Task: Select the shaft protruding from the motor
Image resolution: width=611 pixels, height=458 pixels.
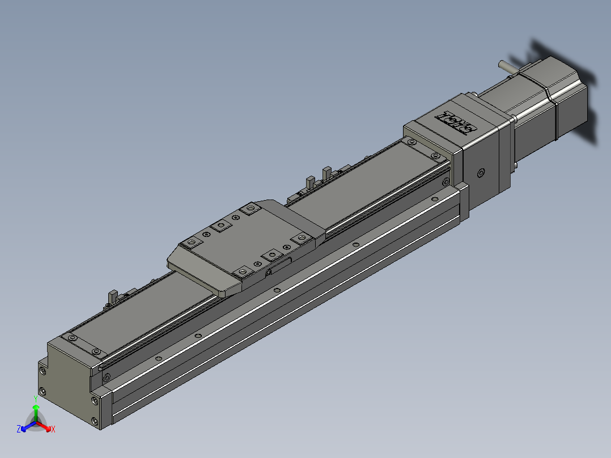Action: tap(509, 67)
